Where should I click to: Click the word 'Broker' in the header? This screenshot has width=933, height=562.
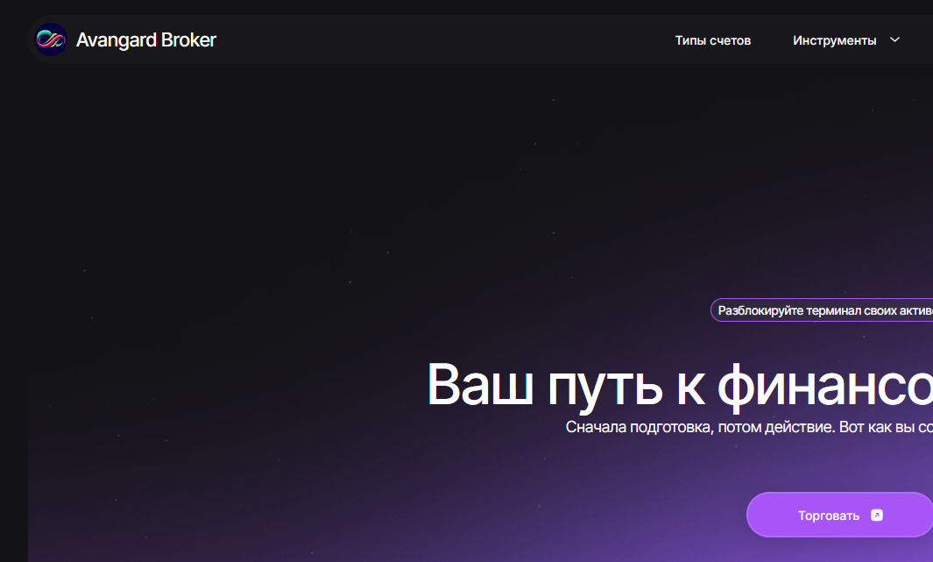point(188,39)
